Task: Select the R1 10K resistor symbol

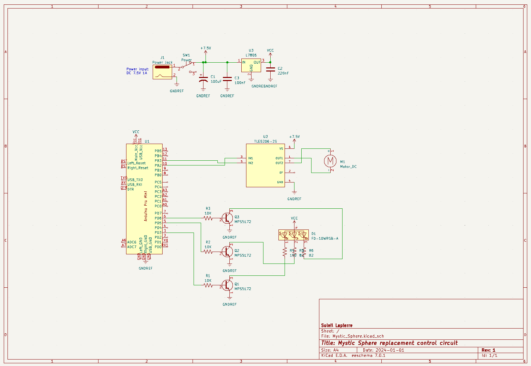Action: coord(208,285)
